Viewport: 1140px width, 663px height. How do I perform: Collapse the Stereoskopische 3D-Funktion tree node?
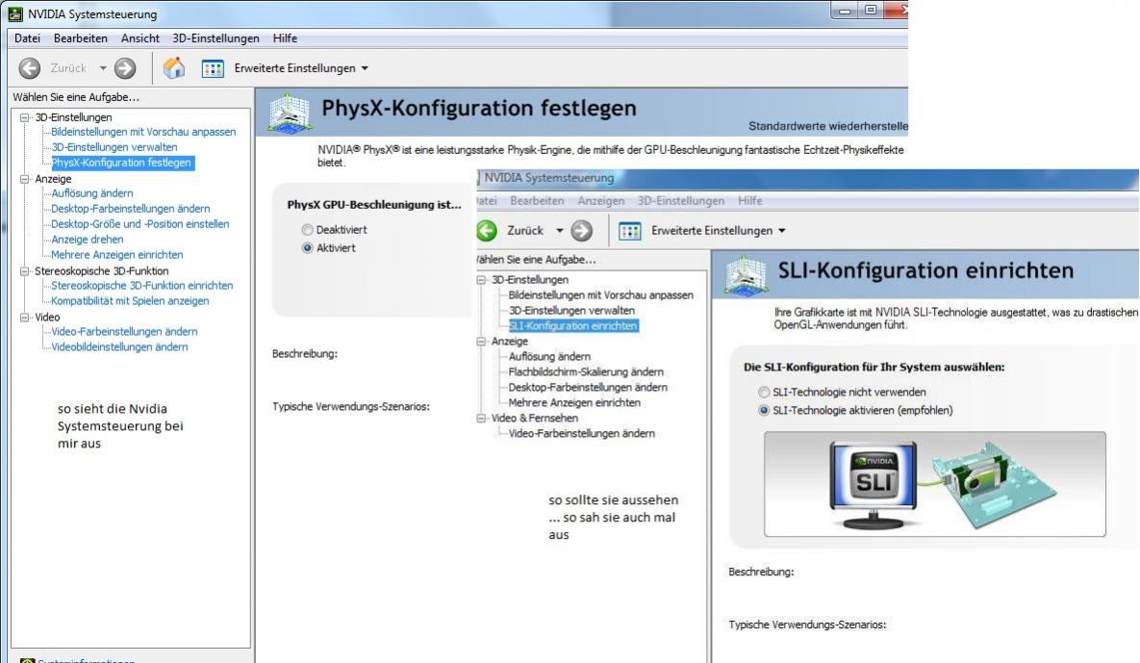coord(25,271)
